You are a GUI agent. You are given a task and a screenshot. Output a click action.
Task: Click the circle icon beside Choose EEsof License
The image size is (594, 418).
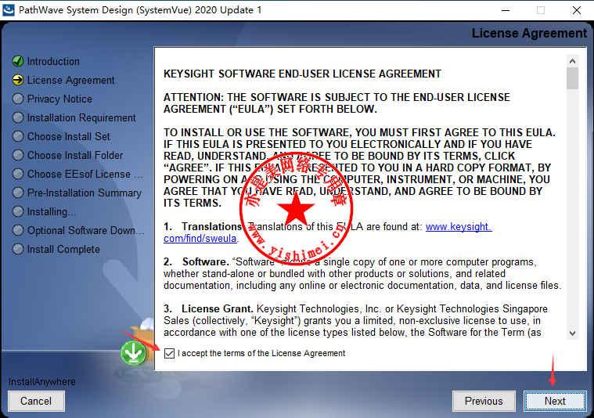coord(18,174)
